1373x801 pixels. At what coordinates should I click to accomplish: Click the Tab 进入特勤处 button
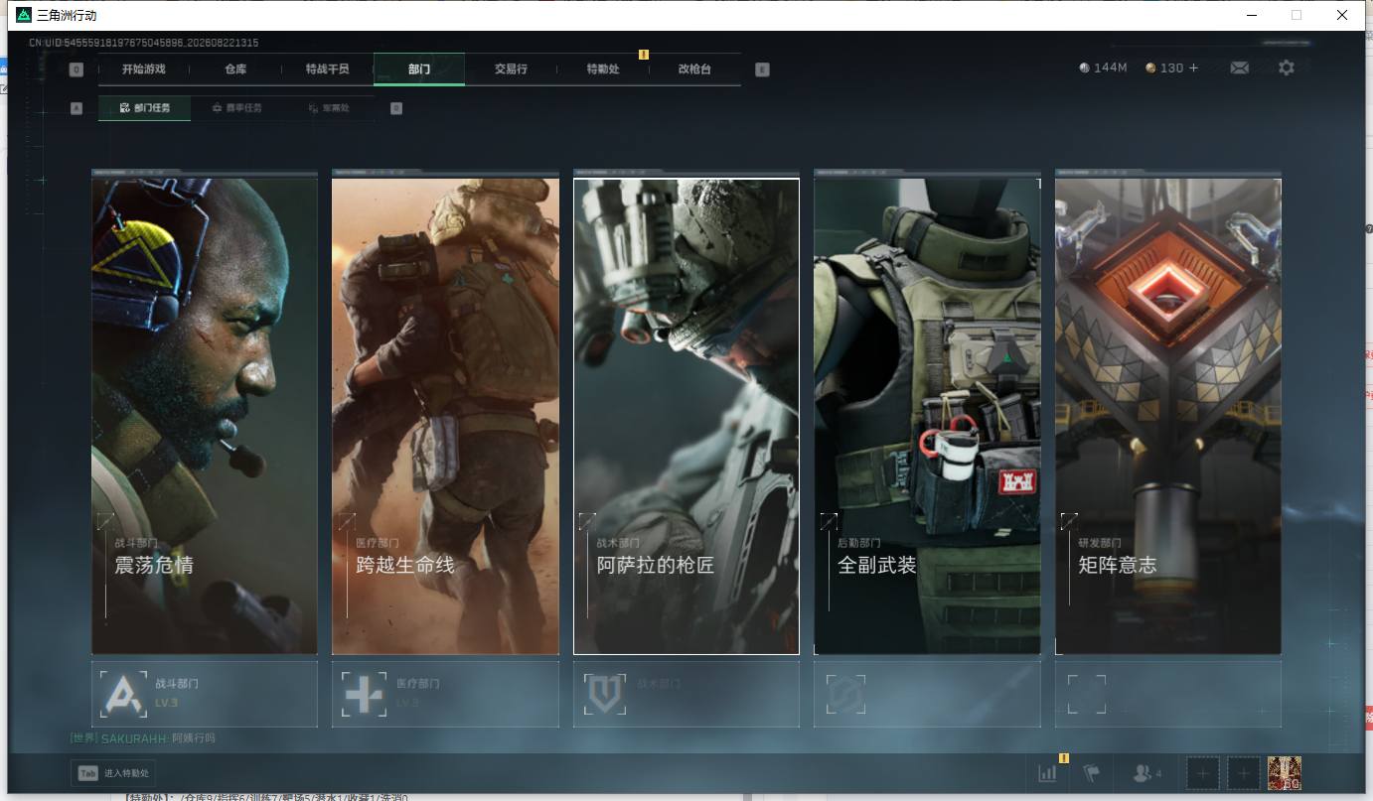pos(113,773)
